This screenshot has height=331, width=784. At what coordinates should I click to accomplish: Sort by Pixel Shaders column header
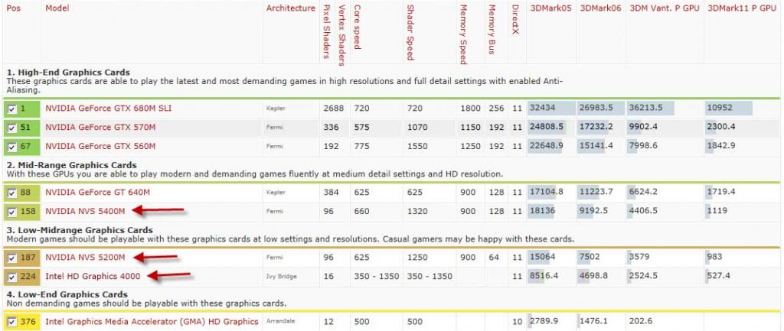(327, 31)
